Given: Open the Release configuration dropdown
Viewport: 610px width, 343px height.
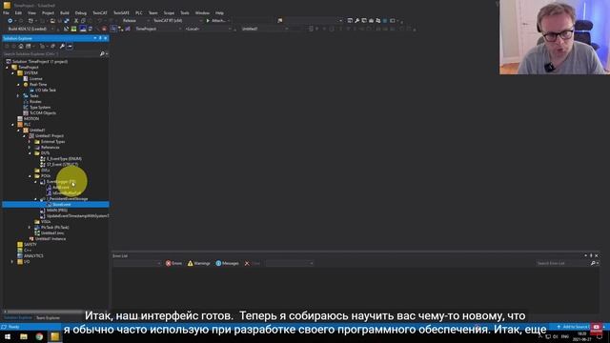Looking at the screenshot, I should pyautogui.click(x=135, y=21).
